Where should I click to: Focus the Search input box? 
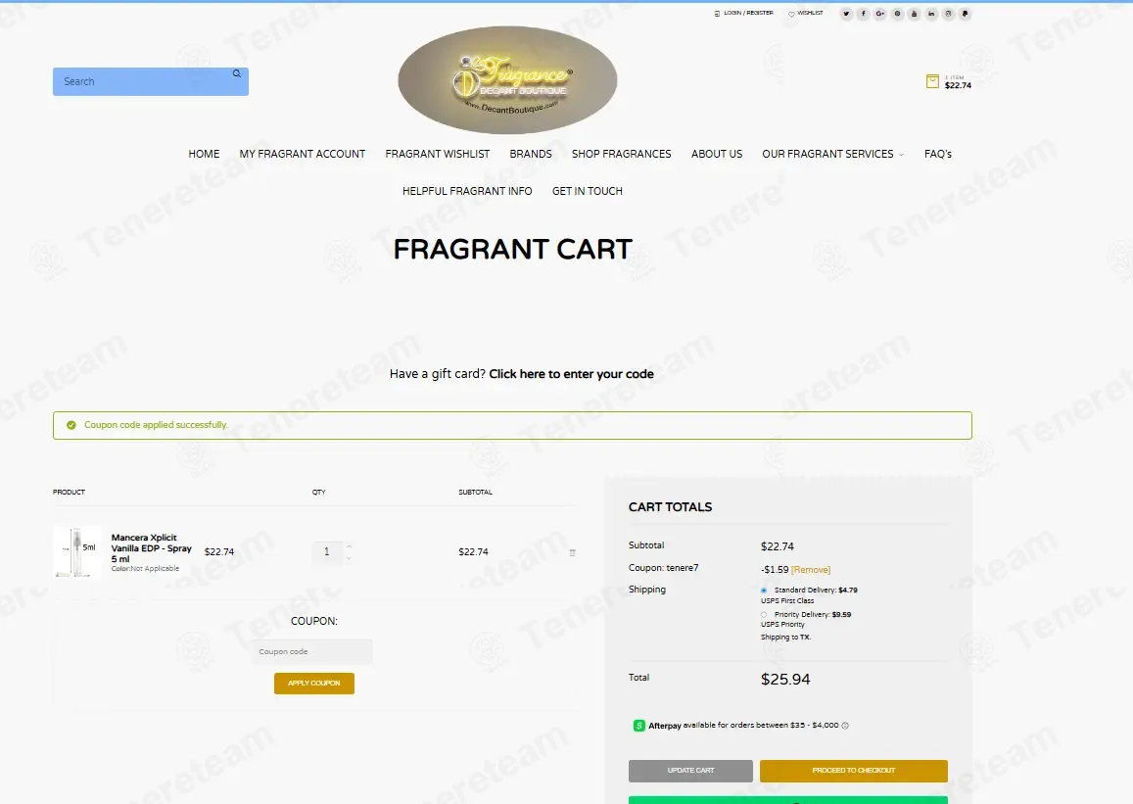150,81
